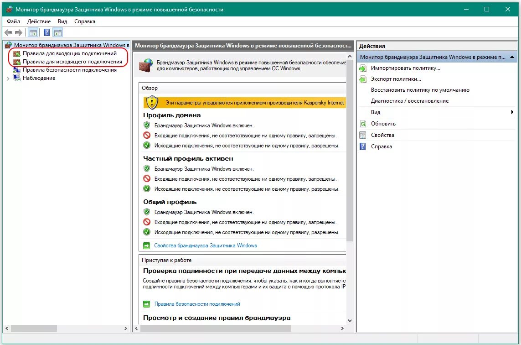Click the Профиль домена heading
This screenshot has width=521, height=345.
[172, 115]
